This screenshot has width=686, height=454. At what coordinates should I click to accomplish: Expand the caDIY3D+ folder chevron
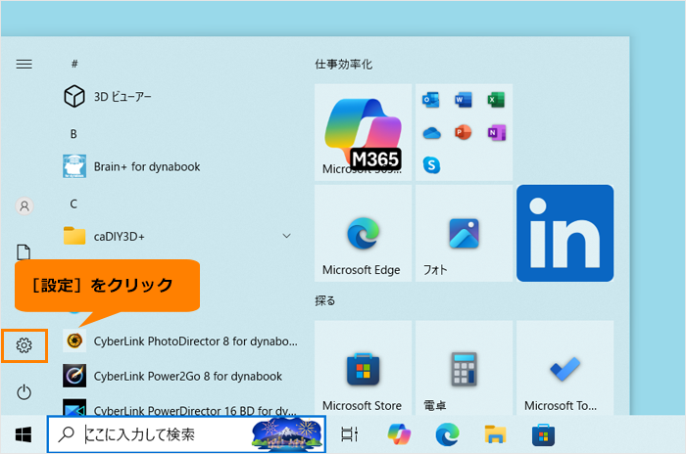pos(286,236)
